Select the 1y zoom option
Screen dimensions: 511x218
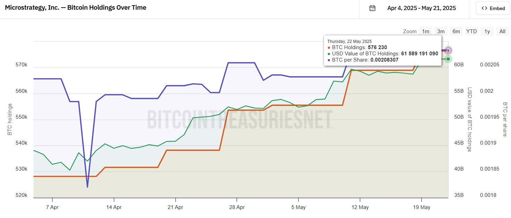(487, 31)
